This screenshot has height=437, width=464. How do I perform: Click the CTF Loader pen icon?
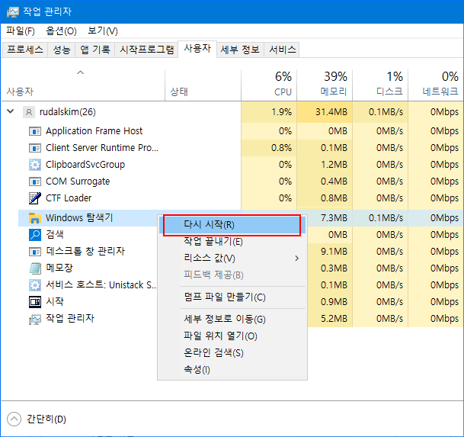(x=35, y=198)
